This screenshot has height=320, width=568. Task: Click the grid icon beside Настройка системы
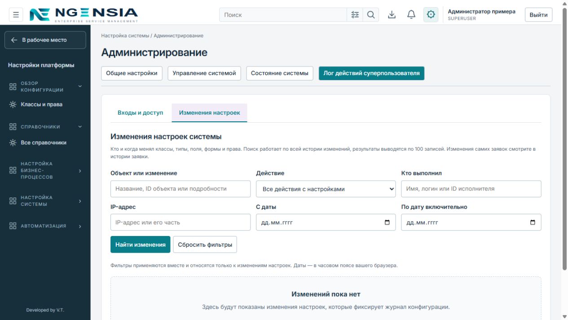[x=13, y=201]
